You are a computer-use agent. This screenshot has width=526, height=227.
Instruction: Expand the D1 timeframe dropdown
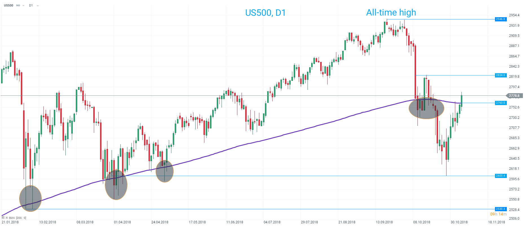38,6
